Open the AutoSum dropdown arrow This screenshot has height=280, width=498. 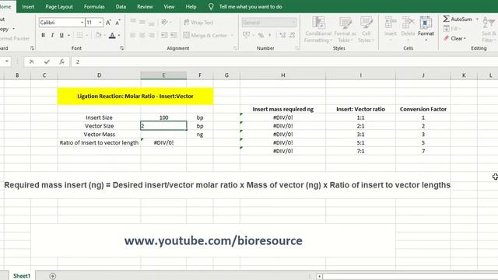coord(477,19)
